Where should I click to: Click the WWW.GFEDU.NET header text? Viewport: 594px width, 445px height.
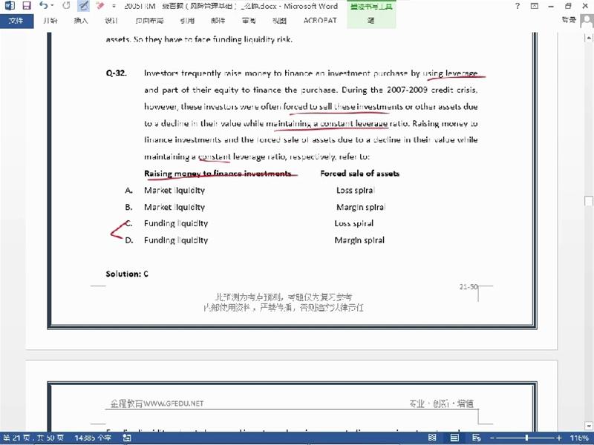[174, 403]
